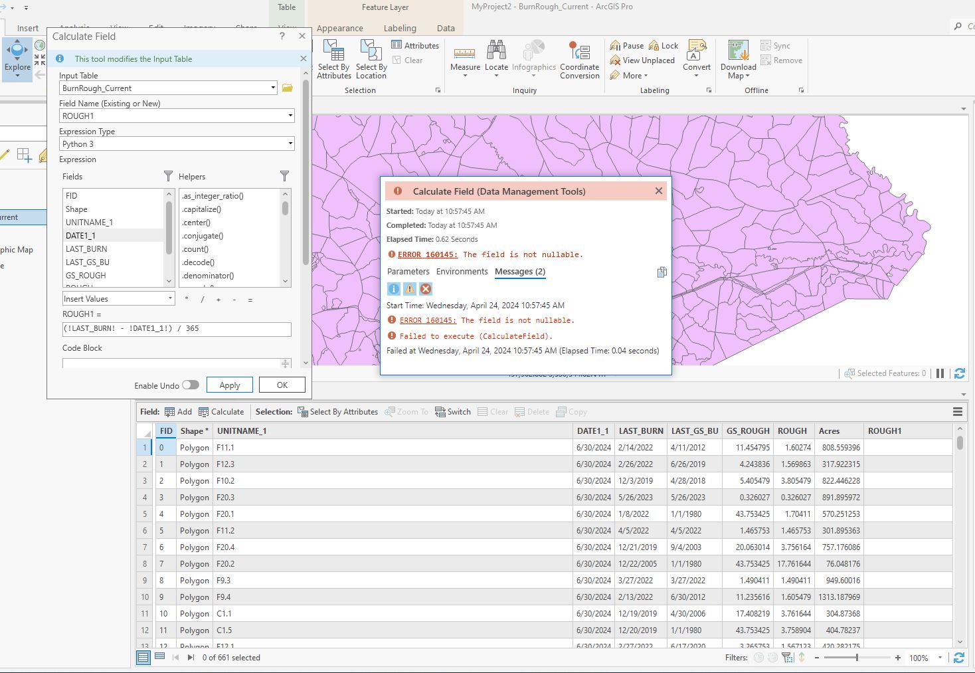975x673 pixels.
Task: Lock labels in the Labeling group
Action: point(664,46)
